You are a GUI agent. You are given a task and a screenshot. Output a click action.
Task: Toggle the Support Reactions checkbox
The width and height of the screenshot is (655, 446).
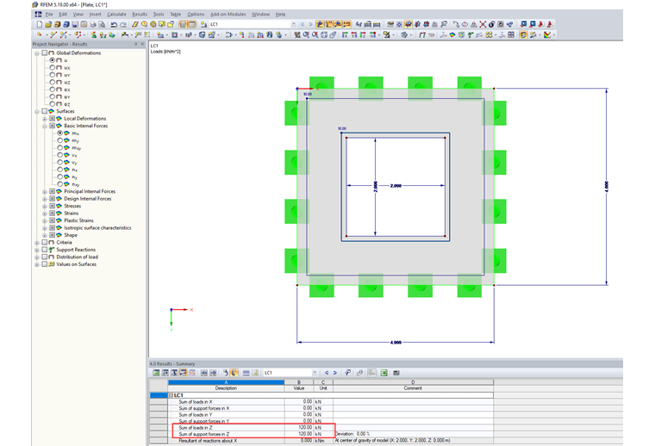tap(45, 250)
